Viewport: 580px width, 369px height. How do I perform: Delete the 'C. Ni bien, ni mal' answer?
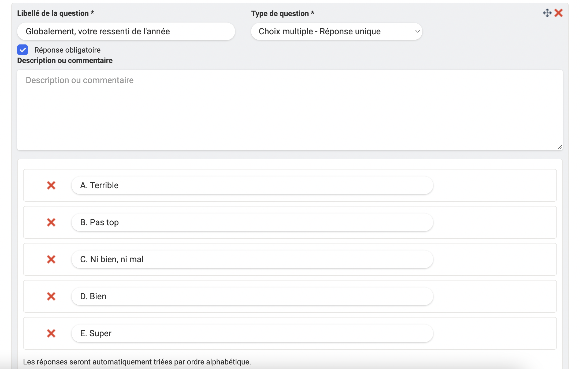point(51,259)
